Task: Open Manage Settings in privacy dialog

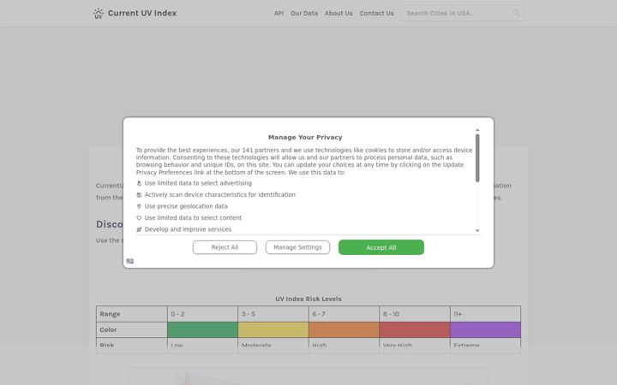Action: click(297, 247)
